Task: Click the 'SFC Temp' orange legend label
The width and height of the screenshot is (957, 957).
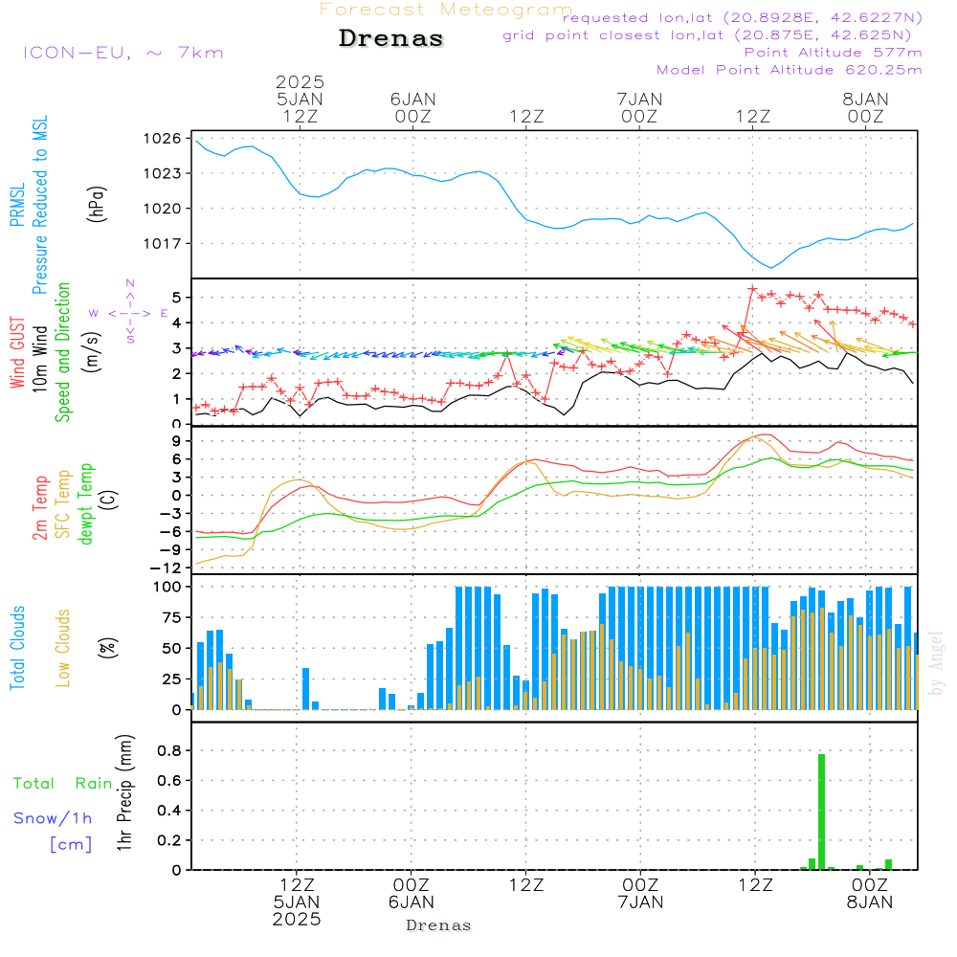Action: (63, 504)
